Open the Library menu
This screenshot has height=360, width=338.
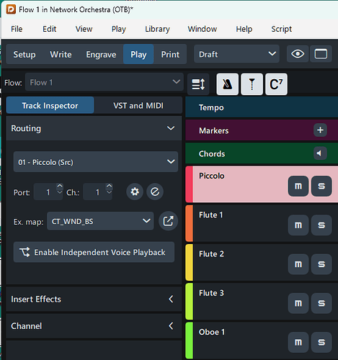tap(157, 29)
